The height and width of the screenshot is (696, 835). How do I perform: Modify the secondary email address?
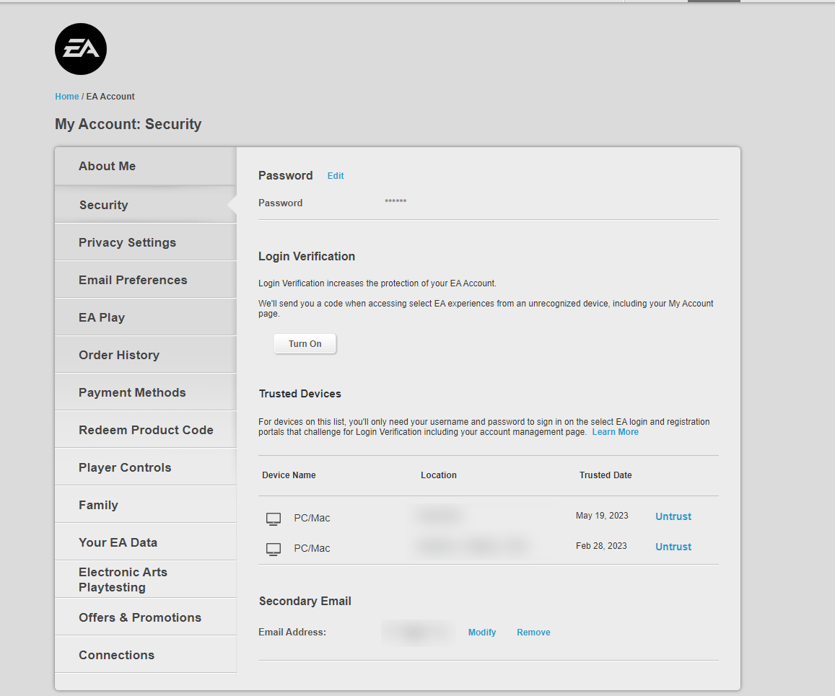pyautogui.click(x=482, y=633)
